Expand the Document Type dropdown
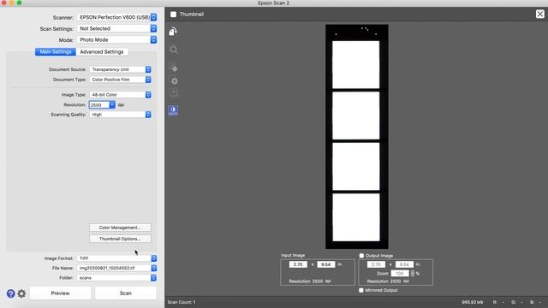This screenshot has height=308, width=548. [x=120, y=80]
